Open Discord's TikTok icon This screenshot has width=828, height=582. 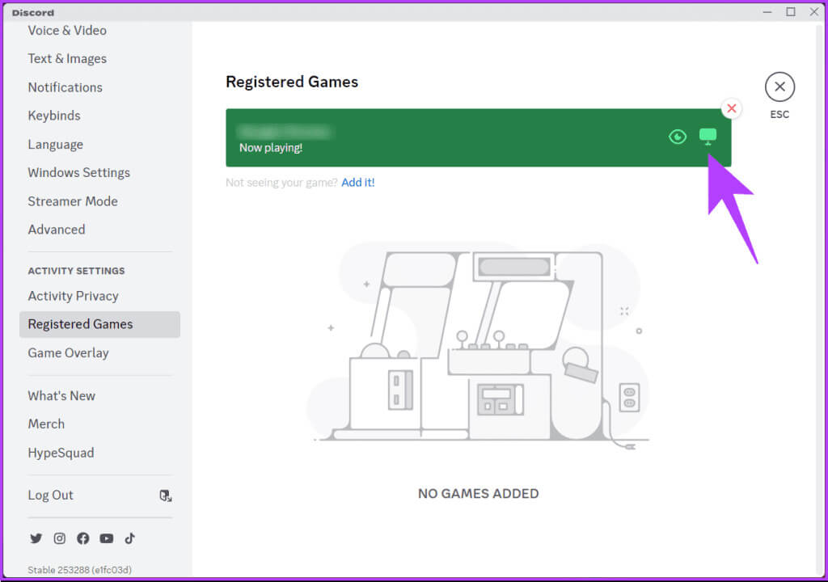(x=129, y=538)
